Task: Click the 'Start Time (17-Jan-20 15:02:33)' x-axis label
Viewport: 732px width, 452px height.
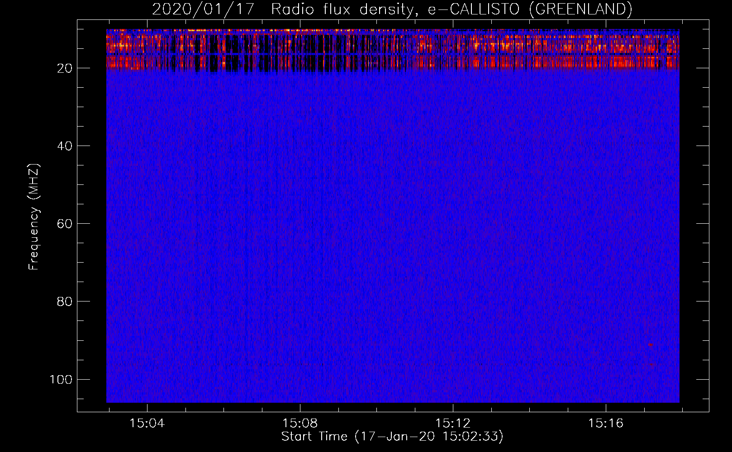Action: click(392, 437)
